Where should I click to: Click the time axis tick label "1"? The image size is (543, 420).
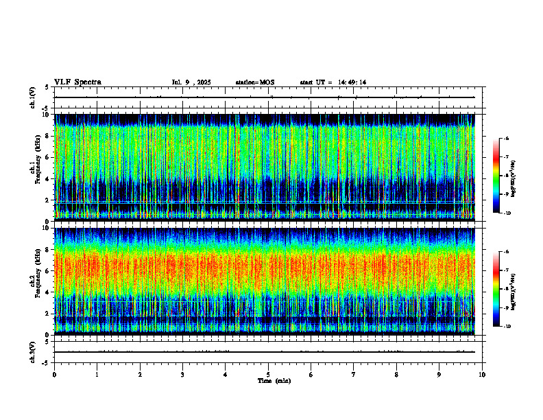[97, 375]
